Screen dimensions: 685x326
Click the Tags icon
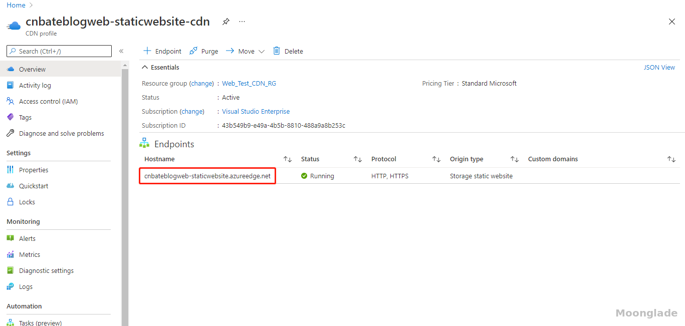coord(11,117)
